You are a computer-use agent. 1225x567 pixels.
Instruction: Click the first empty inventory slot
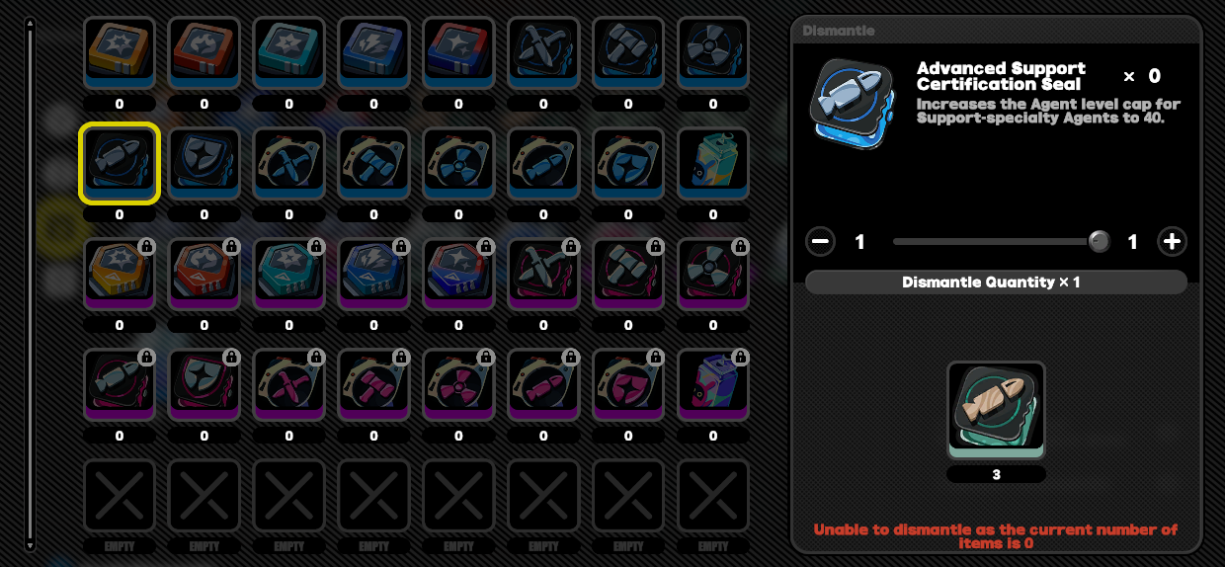tap(120, 496)
